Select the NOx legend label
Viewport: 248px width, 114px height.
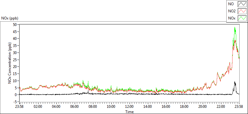(x=232, y=18)
